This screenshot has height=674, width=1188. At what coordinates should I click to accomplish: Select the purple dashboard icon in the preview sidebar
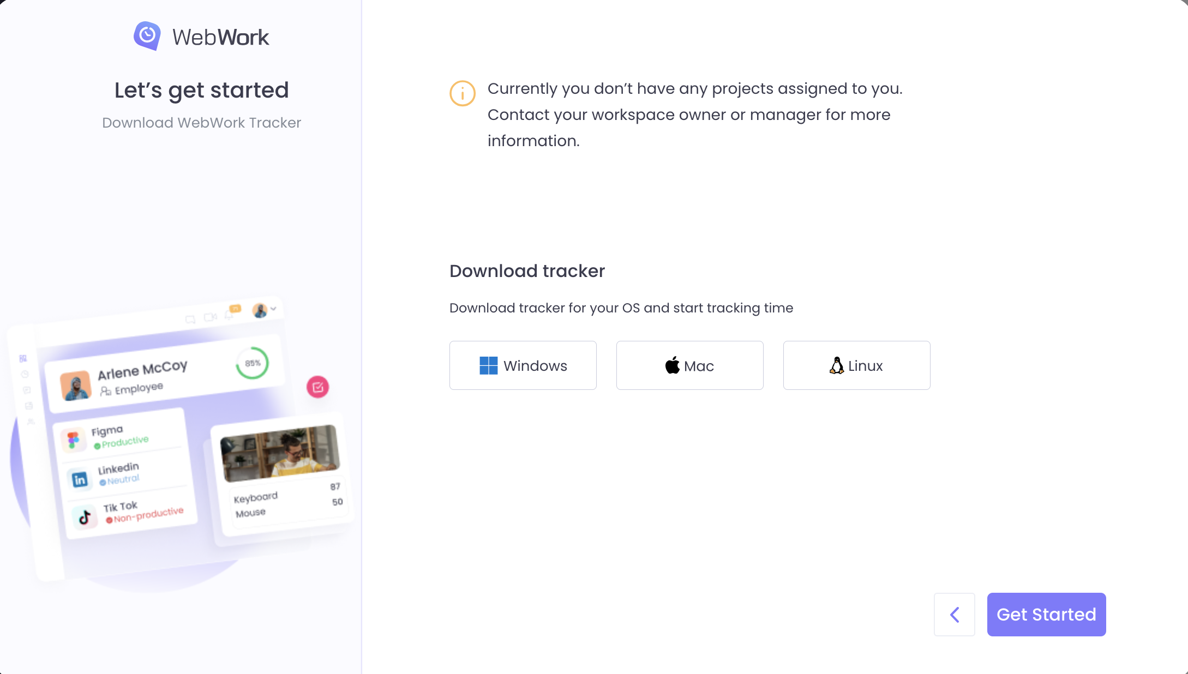pyautogui.click(x=23, y=359)
